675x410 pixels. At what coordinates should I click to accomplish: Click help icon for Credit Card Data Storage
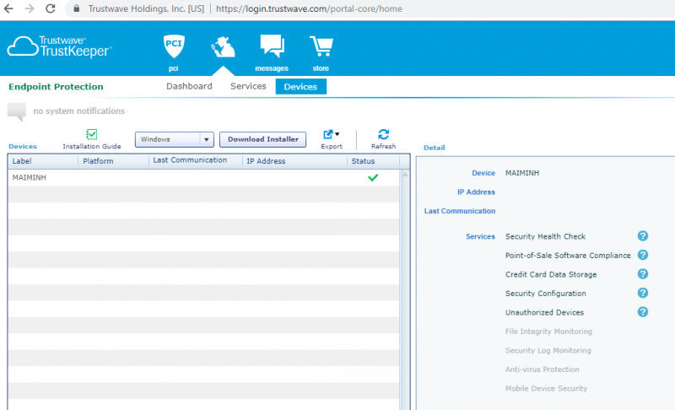(642, 274)
